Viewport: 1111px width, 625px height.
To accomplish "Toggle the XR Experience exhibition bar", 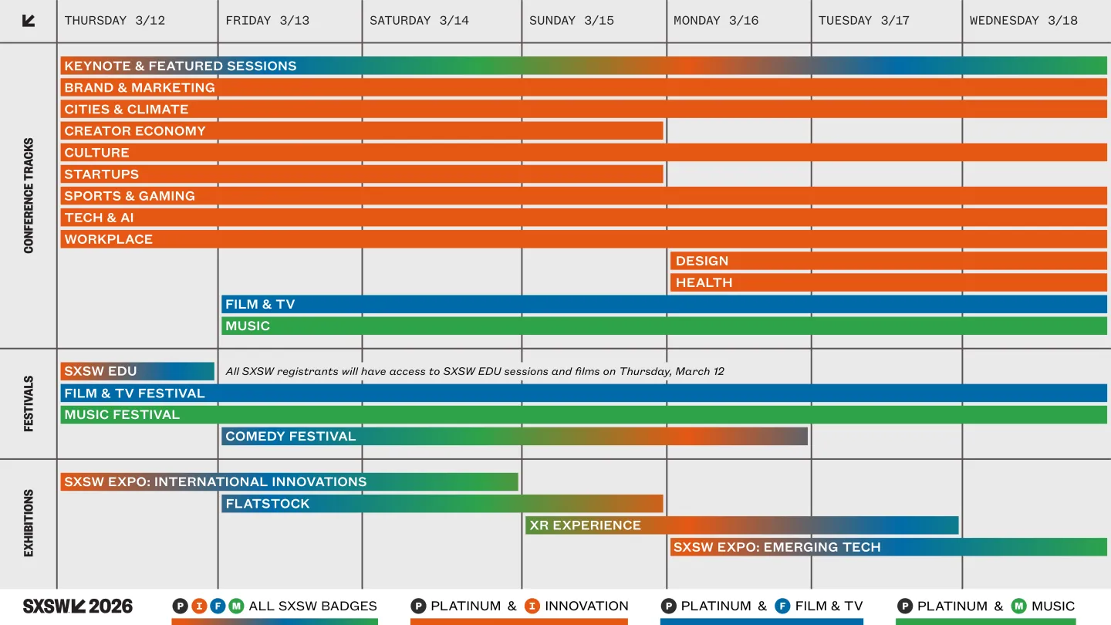I will (741, 525).
